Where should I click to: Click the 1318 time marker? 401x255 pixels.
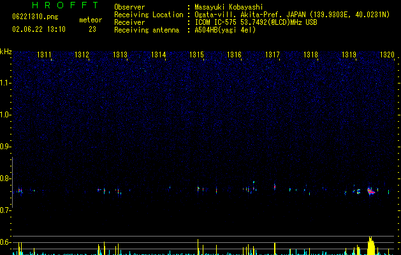click(x=310, y=55)
